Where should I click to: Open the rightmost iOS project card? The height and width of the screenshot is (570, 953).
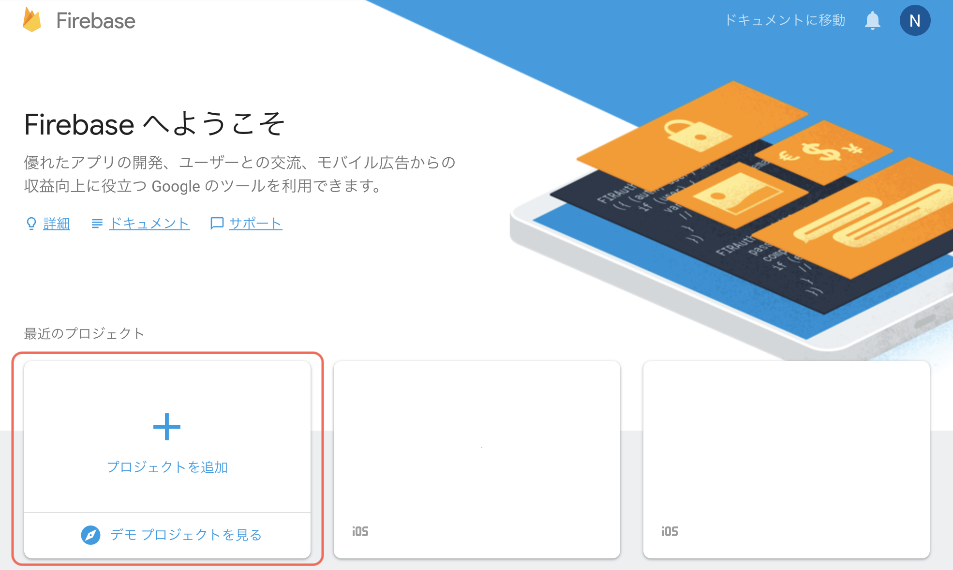[787, 460]
